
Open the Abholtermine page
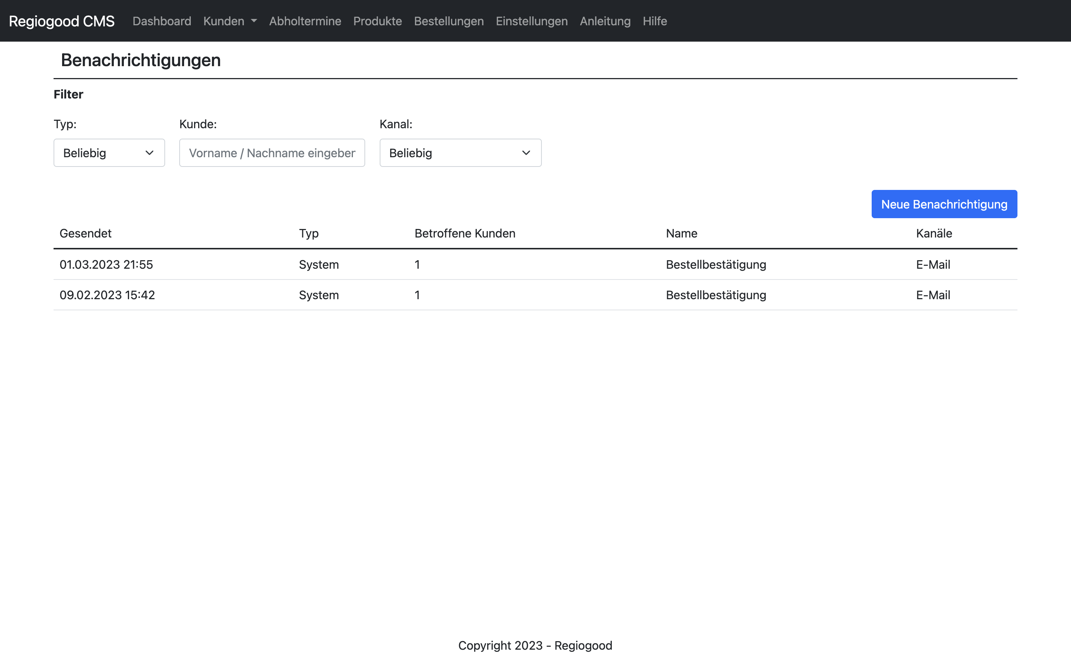click(305, 21)
